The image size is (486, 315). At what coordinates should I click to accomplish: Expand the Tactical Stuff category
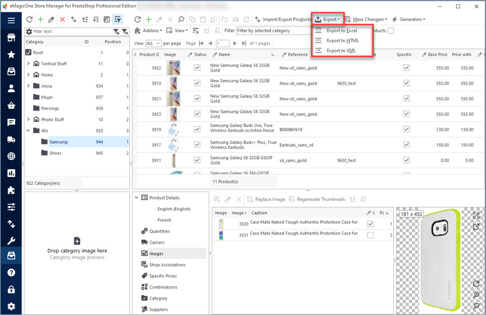click(28, 63)
